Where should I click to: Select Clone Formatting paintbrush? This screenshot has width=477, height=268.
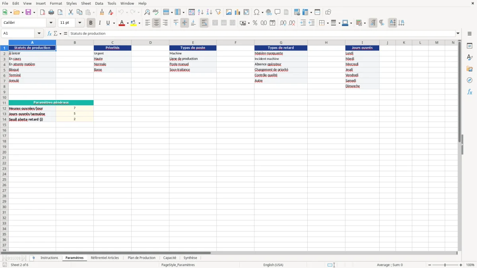[x=102, y=12]
